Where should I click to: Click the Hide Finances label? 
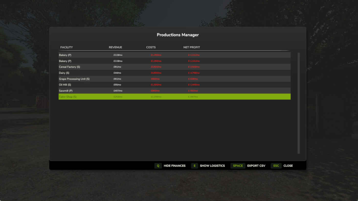coord(174,166)
